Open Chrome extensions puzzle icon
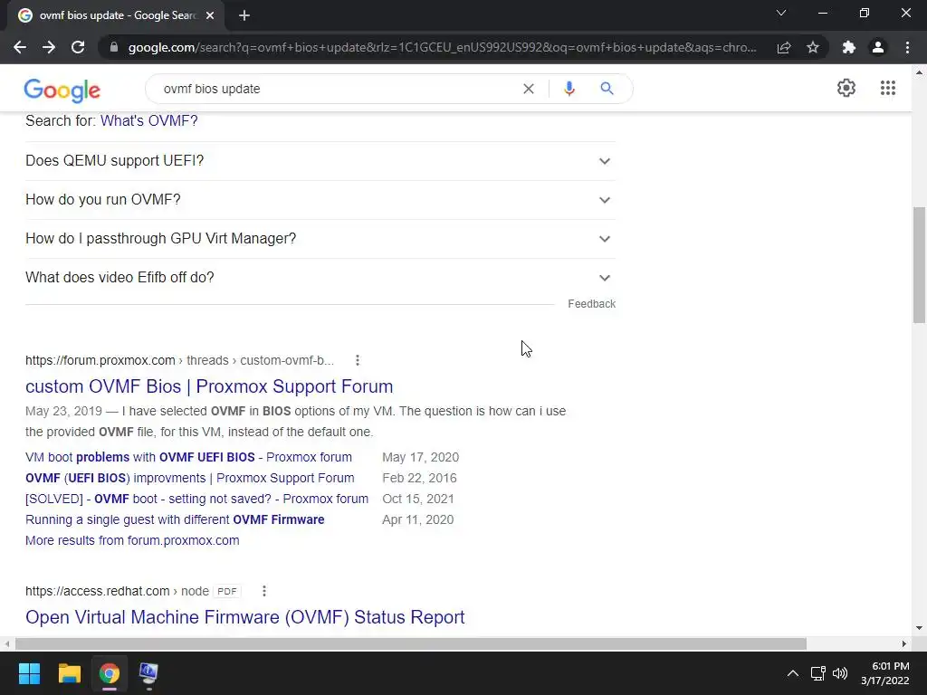Viewport: 927px width, 695px height. tap(849, 47)
